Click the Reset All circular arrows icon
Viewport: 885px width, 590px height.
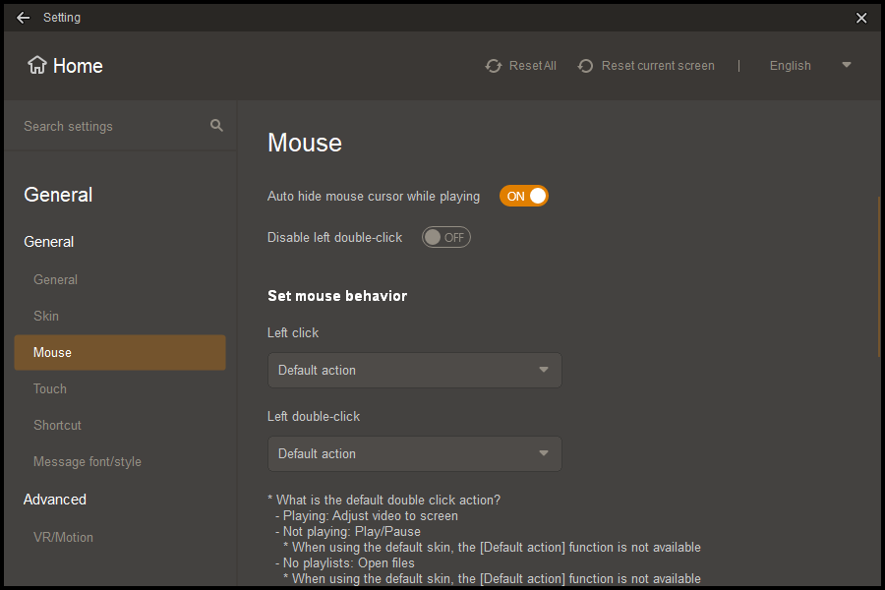tap(494, 66)
